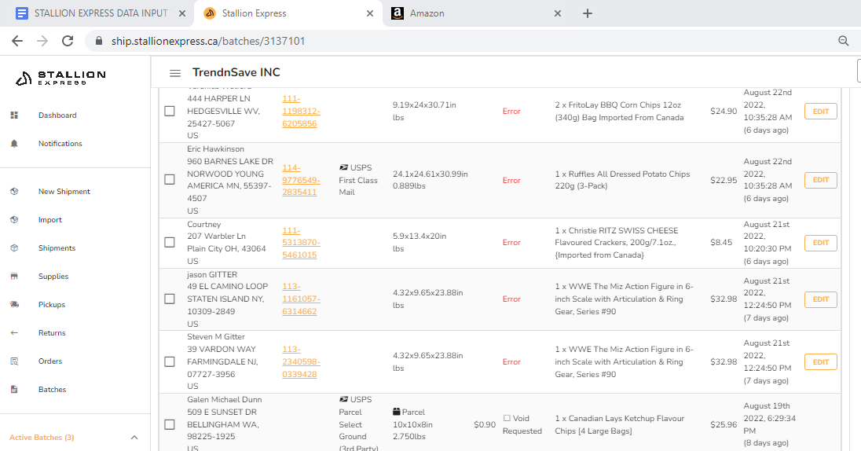Click the browser reload page icon
The image size is (861, 451).
68,41
